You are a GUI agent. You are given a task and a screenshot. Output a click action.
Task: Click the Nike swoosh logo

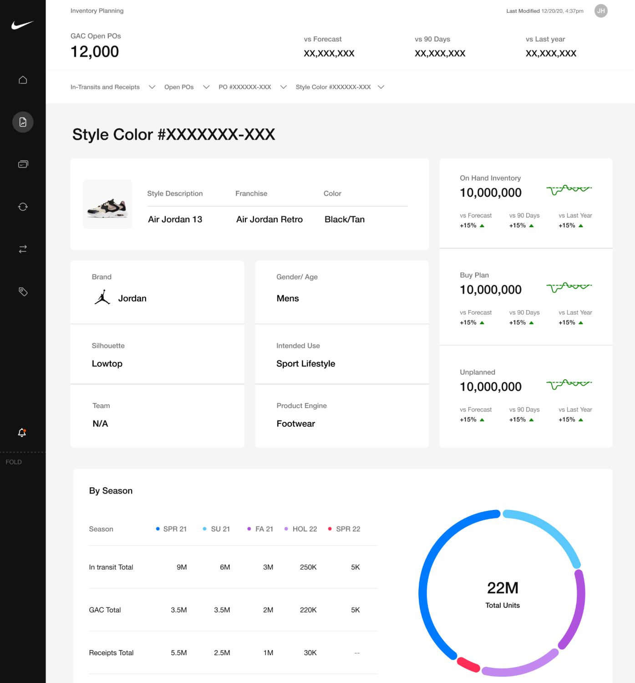[23, 25]
